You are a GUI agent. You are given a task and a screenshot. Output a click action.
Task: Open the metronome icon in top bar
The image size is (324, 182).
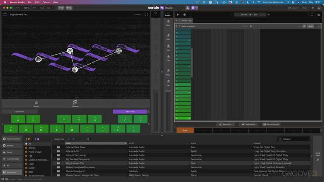[187, 8]
